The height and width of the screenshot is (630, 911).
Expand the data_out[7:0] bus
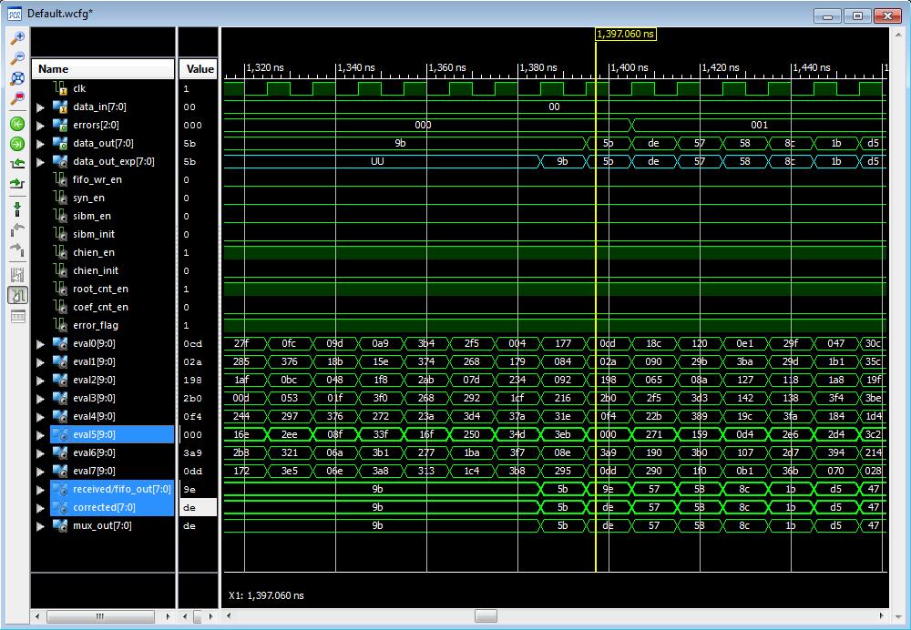(40, 144)
